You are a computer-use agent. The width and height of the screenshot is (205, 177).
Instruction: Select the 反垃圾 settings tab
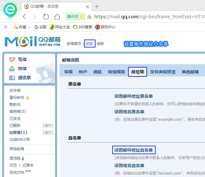coord(138,72)
